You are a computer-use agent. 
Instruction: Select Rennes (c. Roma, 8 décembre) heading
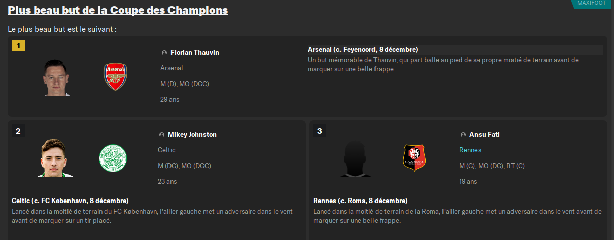360,201
